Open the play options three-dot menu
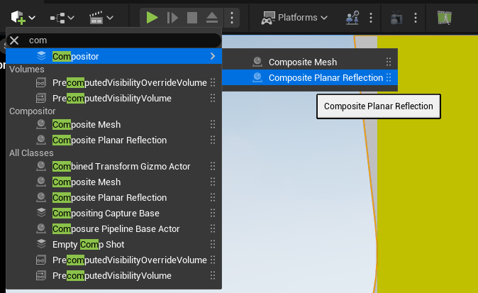Image resolution: width=478 pixels, height=293 pixels. pyautogui.click(x=232, y=17)
